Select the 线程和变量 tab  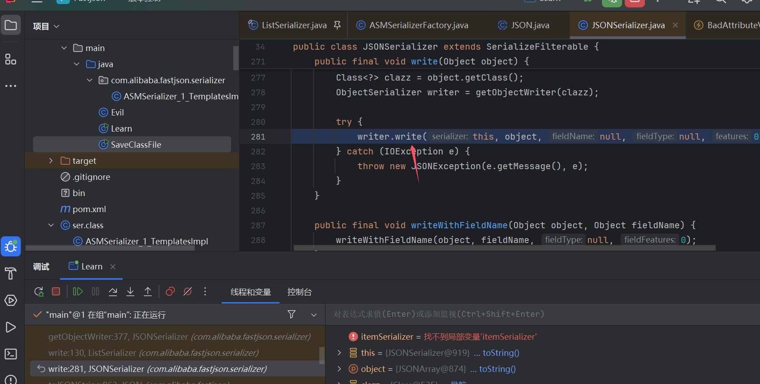[251, 292]
